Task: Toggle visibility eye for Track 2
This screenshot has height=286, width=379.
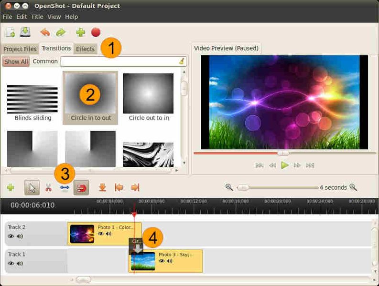Action: point(11,236)
